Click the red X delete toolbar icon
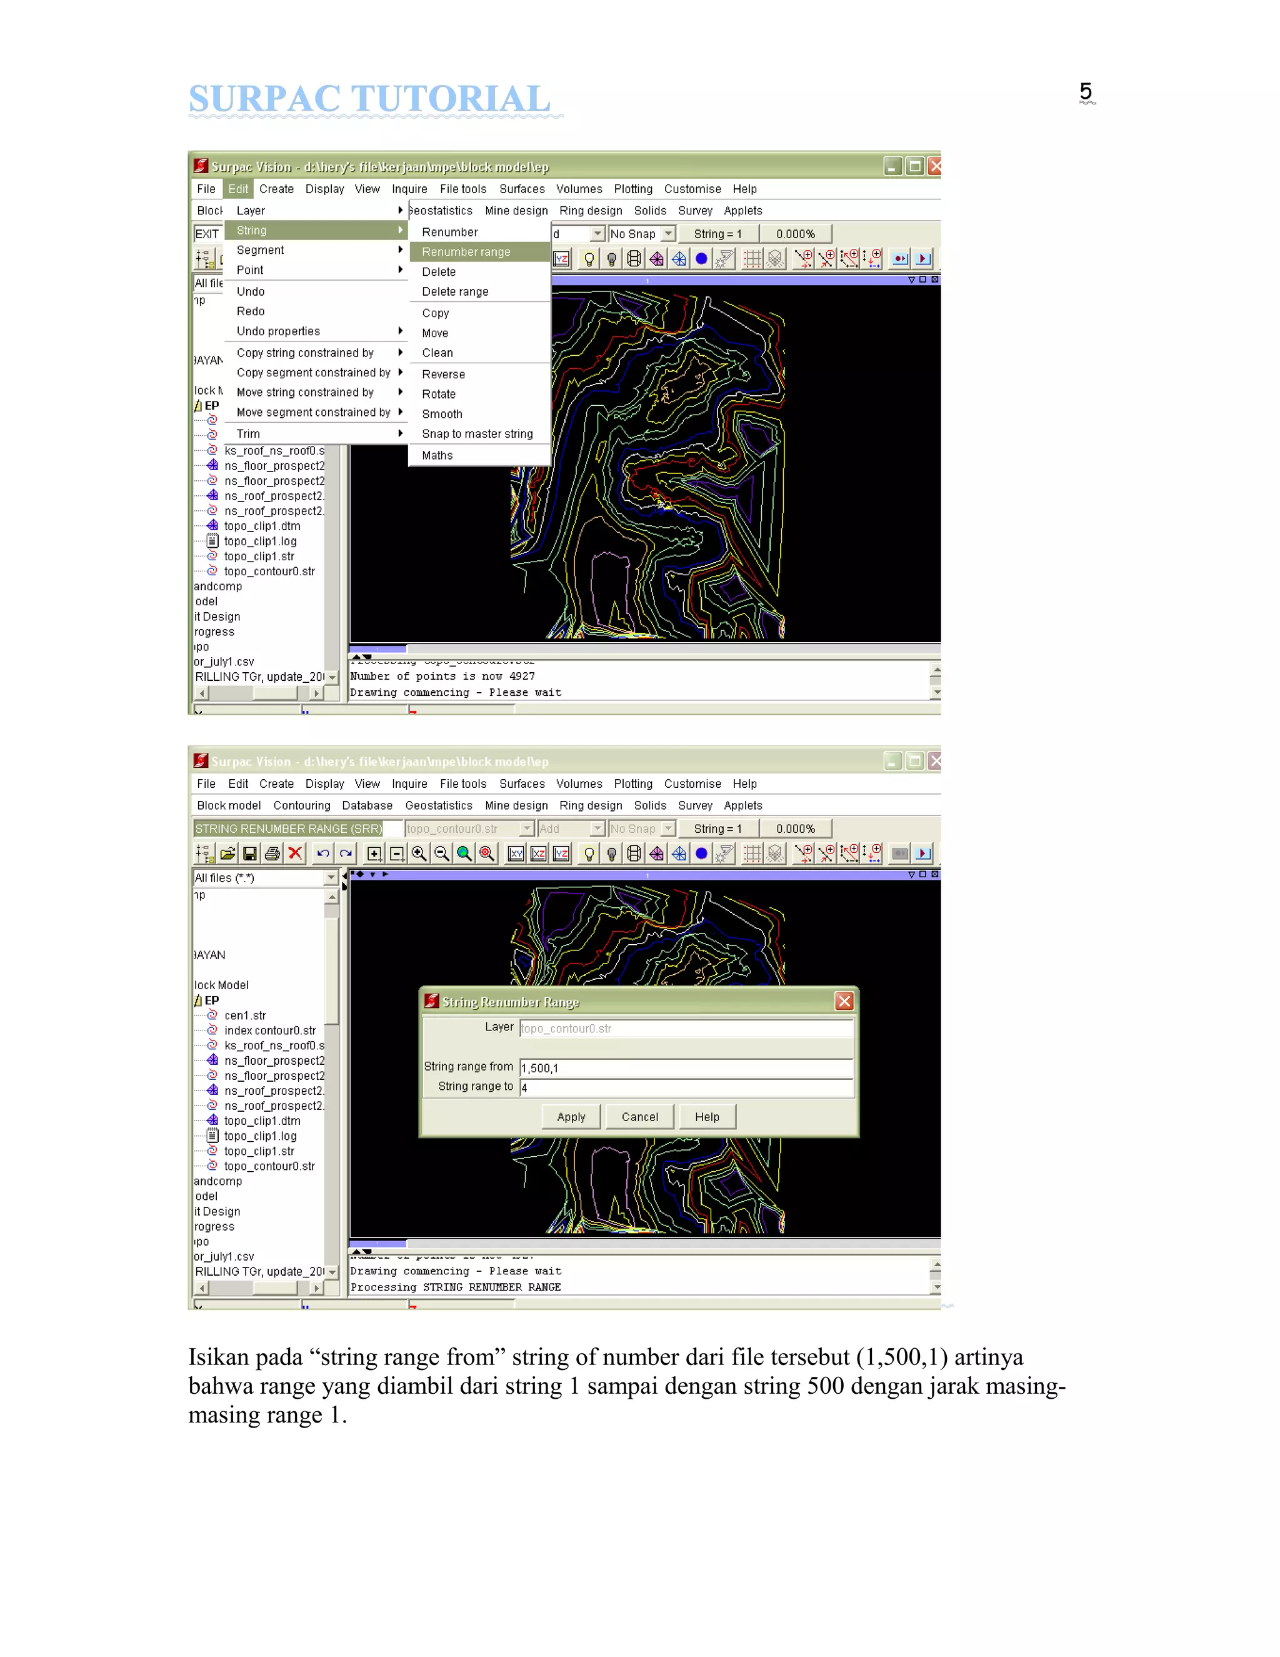1280x1657 pixels. coord(295,854)
